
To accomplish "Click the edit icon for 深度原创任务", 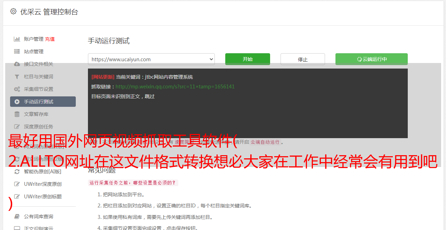I will pos(17,127).
